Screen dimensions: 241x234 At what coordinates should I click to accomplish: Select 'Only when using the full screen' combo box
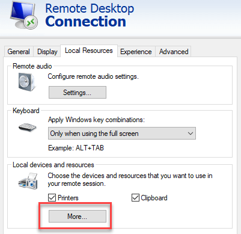pyautogui.click(x=122, y=134)
